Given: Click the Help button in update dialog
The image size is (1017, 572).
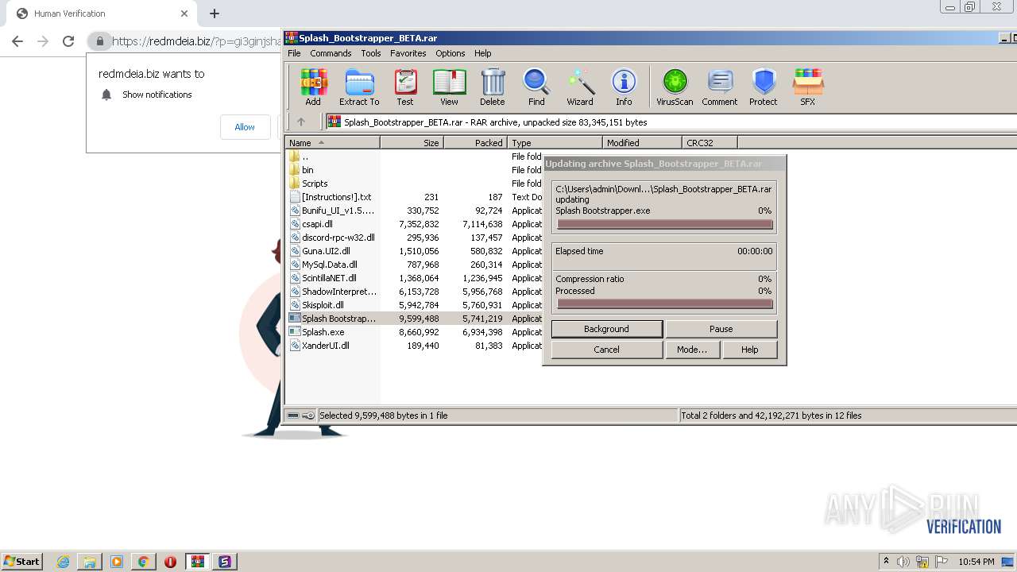Looking at the screenshot, I should [750, 350].
